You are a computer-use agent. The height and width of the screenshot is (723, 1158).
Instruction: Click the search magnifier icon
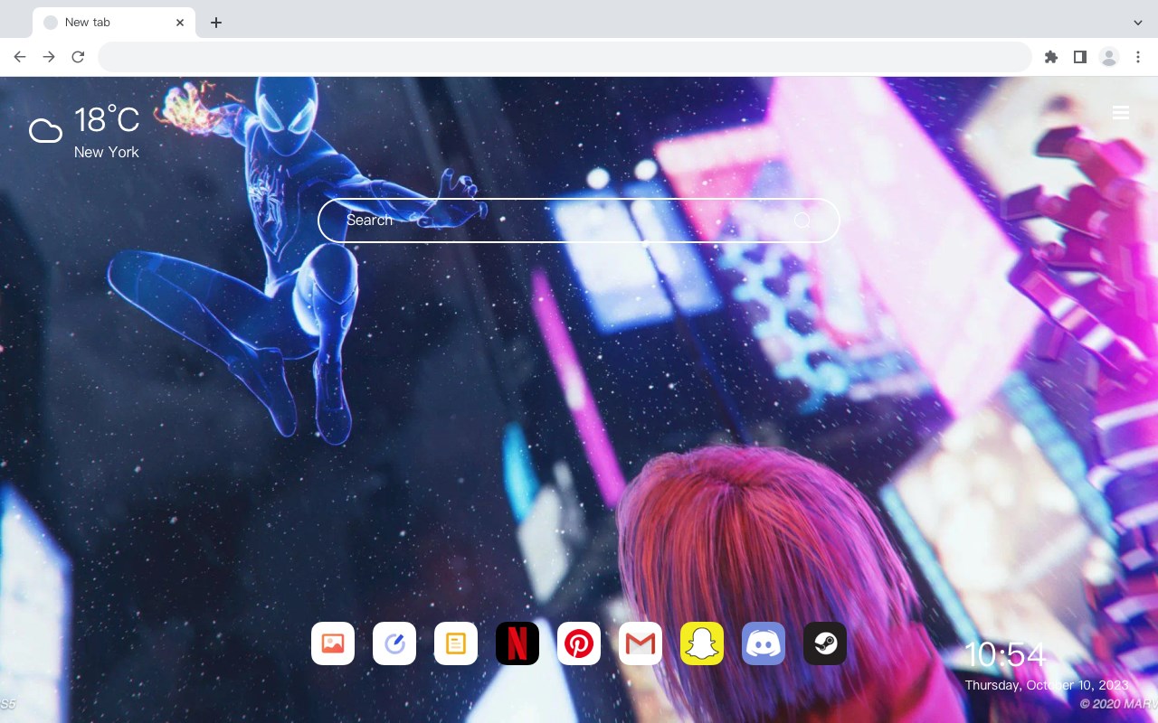(802, 221)
